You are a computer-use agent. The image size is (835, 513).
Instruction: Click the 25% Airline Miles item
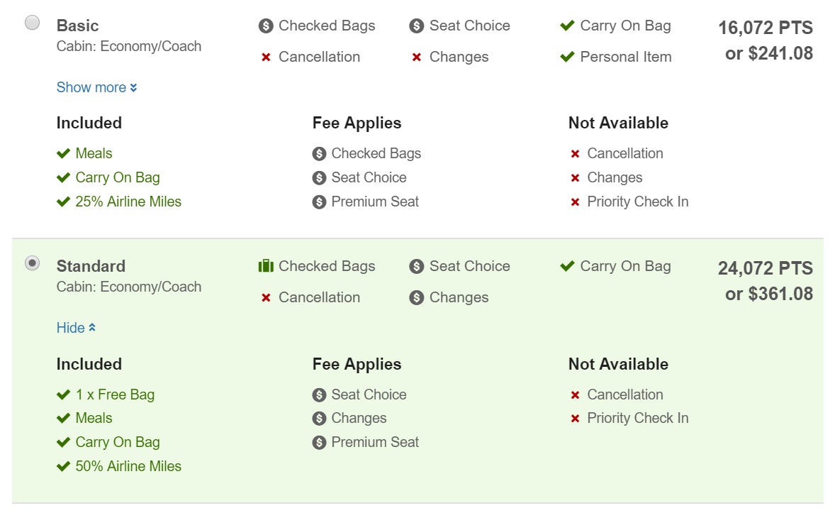[x=128, y=202]
